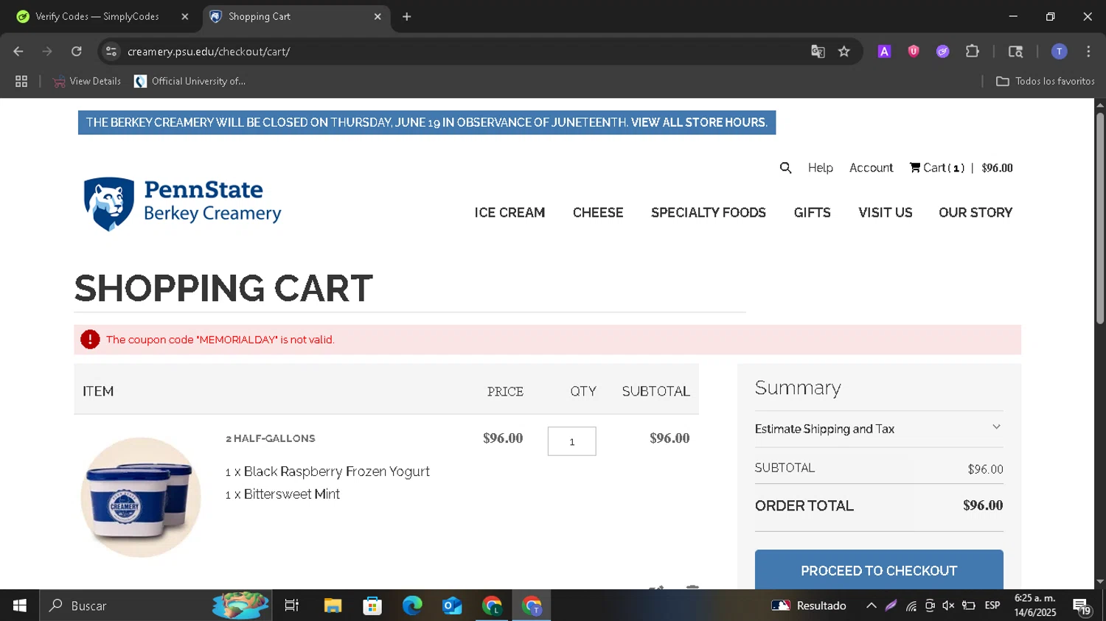Click the half-gallon ice cream tubs thumbnail
The width and height of the screenshot is (1106, 621).
(x=141, y=497)
